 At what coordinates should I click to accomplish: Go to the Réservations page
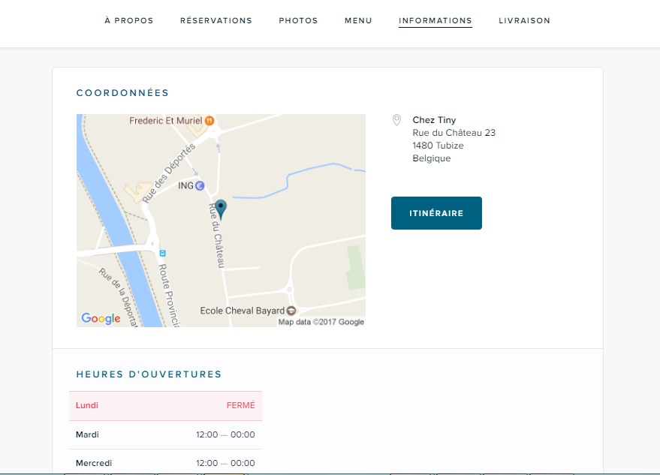point(216,20)
